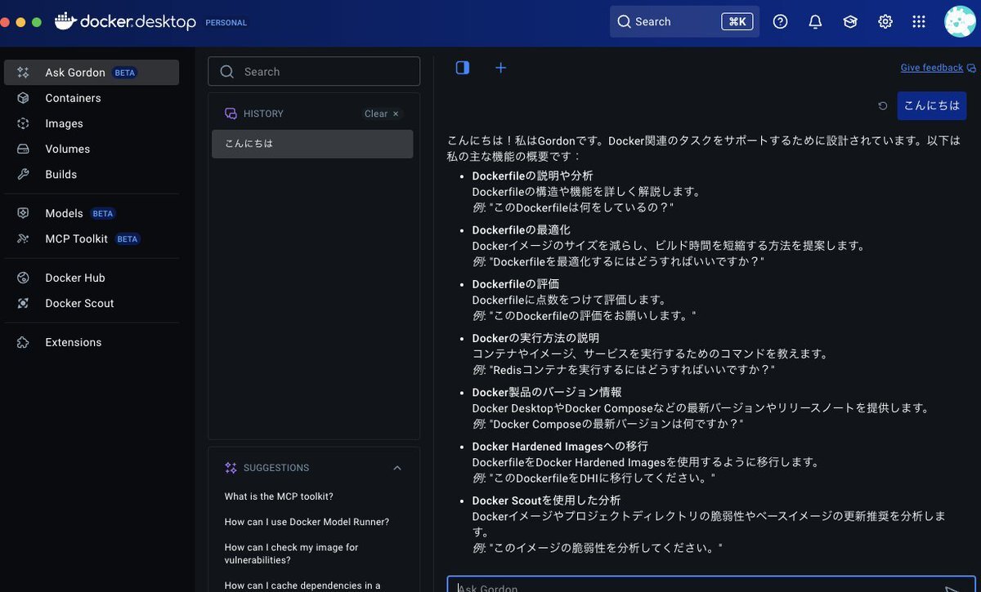Click the Docker Scout icon
This screenshot has height=592, width=981.
(x=24, y=303)
